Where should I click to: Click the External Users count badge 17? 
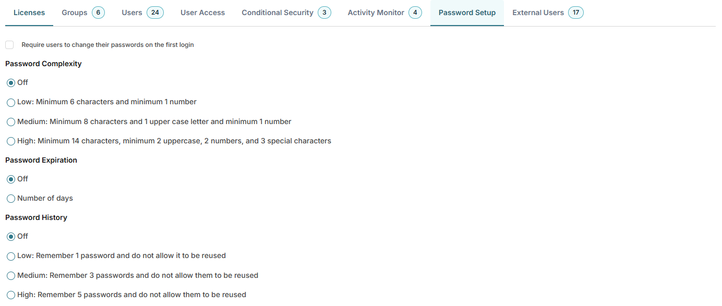point(576,13)
